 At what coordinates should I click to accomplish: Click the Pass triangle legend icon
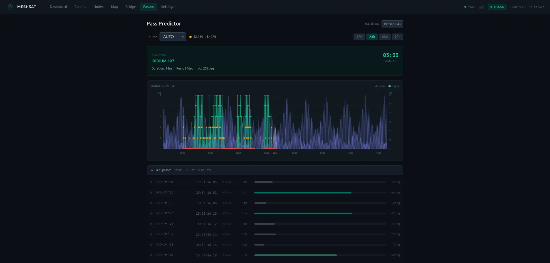coord(376,86)
